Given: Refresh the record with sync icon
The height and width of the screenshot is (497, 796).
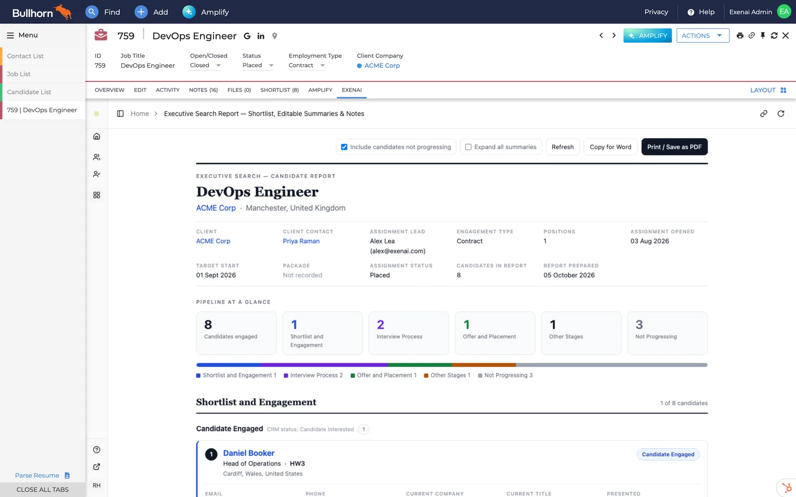Looking at the screenshot, I should tap(774, 35).
